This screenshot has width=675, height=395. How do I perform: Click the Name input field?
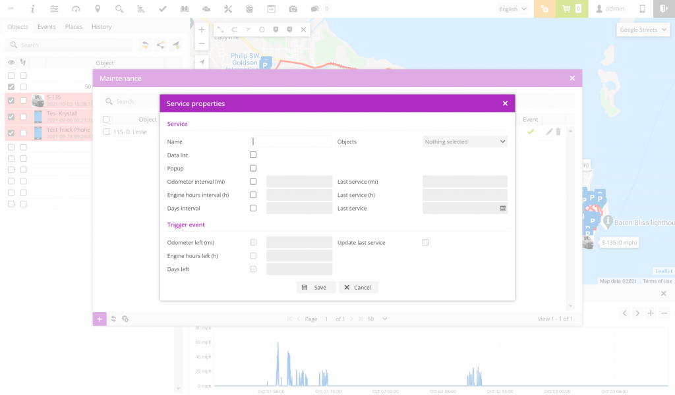tap(291, 142)
